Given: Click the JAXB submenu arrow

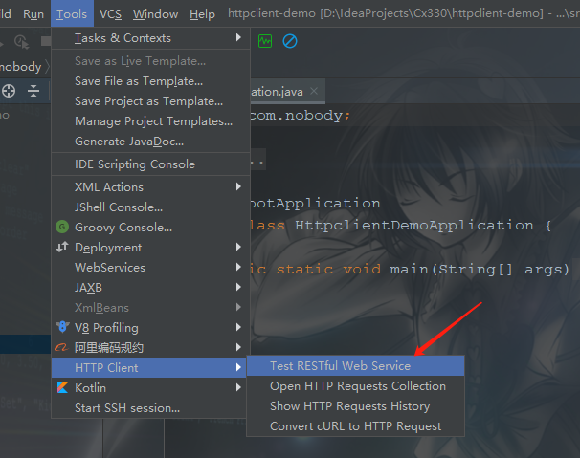Looking at the screenshot, I should [238, 287].
